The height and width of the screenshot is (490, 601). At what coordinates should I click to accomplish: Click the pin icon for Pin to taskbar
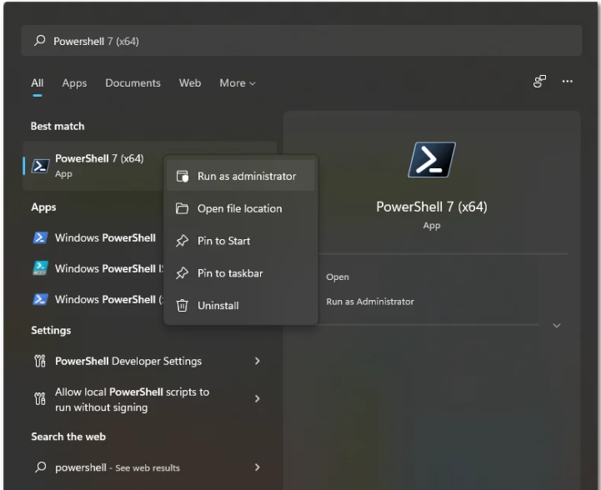[183, 273]
